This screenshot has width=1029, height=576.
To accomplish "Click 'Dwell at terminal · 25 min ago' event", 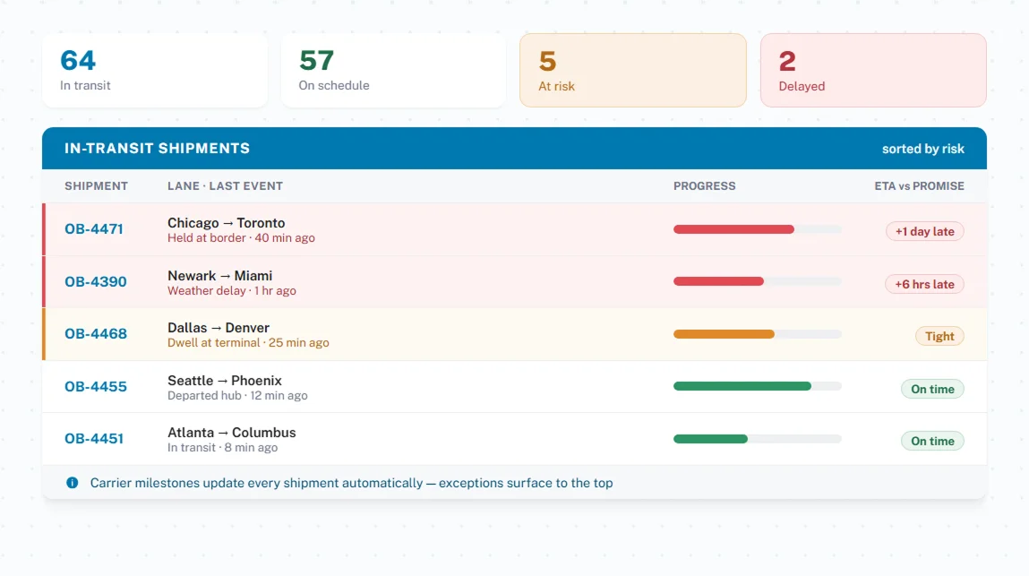I will pos(248,343).
